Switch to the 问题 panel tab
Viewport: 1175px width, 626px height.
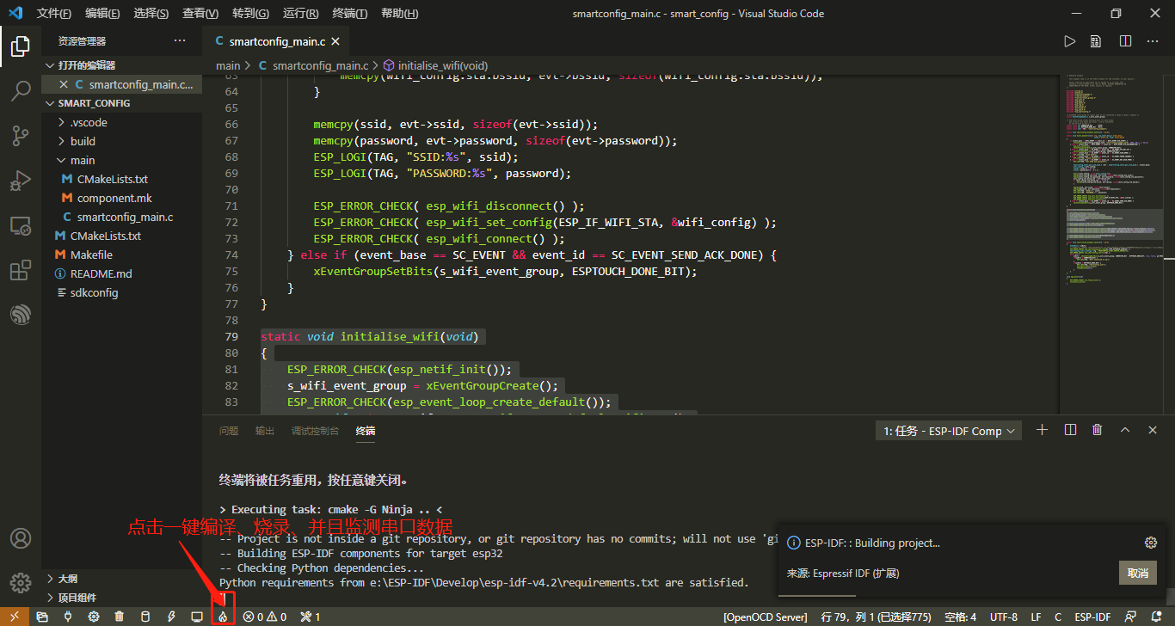click(x=229, y=431)
